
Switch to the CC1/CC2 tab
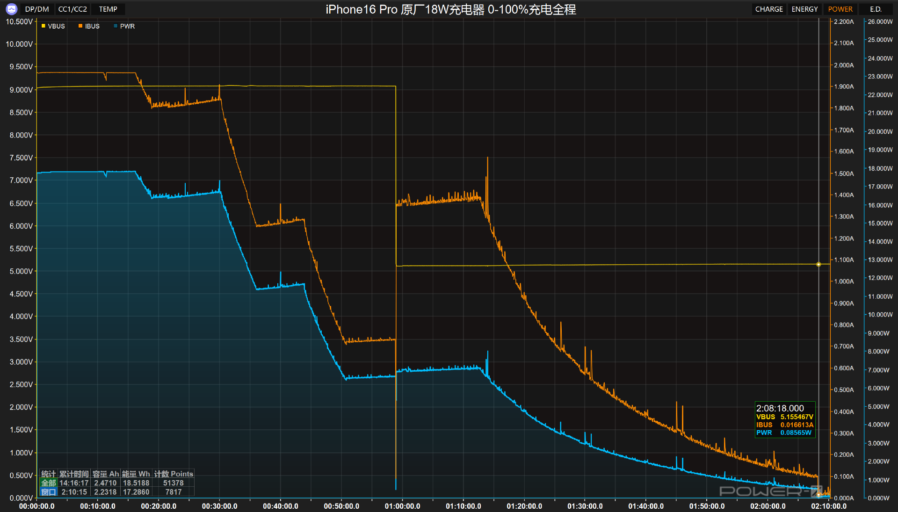pos(72,9)
